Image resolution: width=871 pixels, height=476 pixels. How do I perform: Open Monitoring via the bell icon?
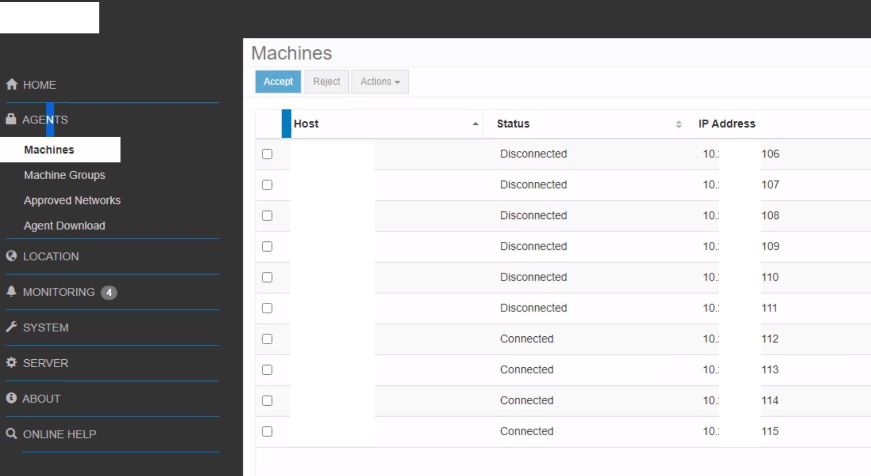coord(11,292)
